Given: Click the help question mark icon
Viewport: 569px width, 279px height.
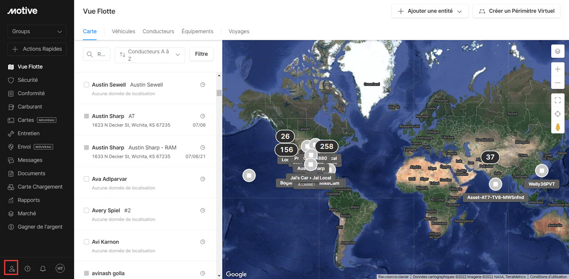Looking at the screenshot, I should [28, 268].
